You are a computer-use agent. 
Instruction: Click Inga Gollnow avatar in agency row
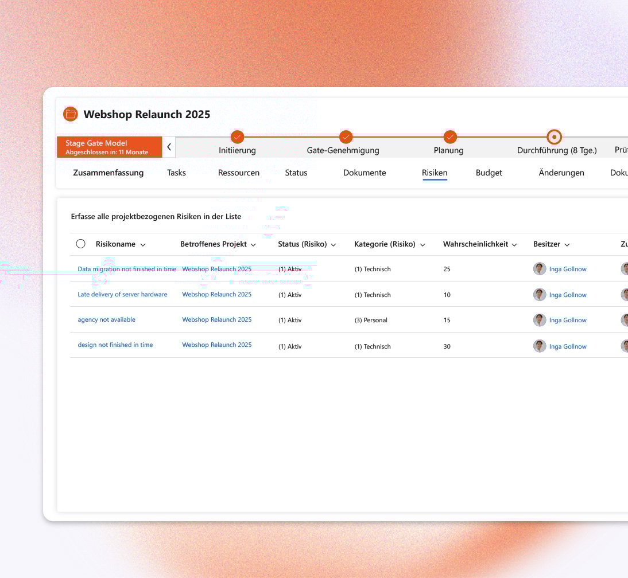coord(540,320)
